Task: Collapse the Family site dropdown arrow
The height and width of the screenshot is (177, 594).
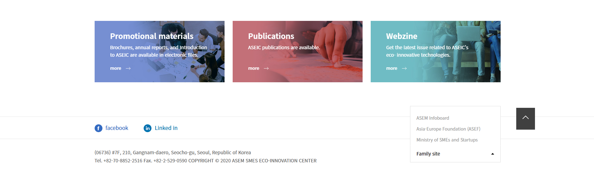Action: click(493, 154)
